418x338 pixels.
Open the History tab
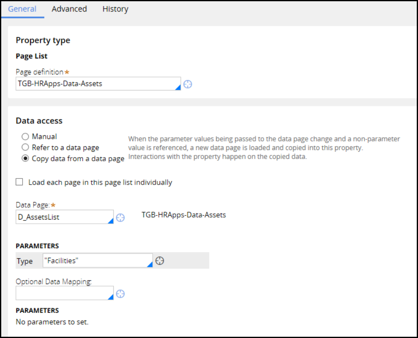[115, 9]
